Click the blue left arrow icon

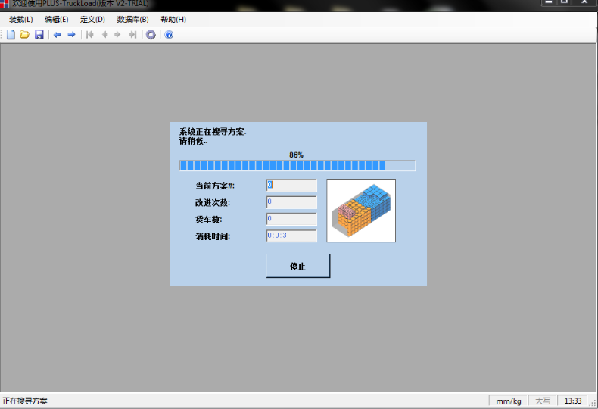(57, 35)
